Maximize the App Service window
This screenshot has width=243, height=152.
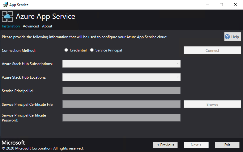click(x=221, y=5)
